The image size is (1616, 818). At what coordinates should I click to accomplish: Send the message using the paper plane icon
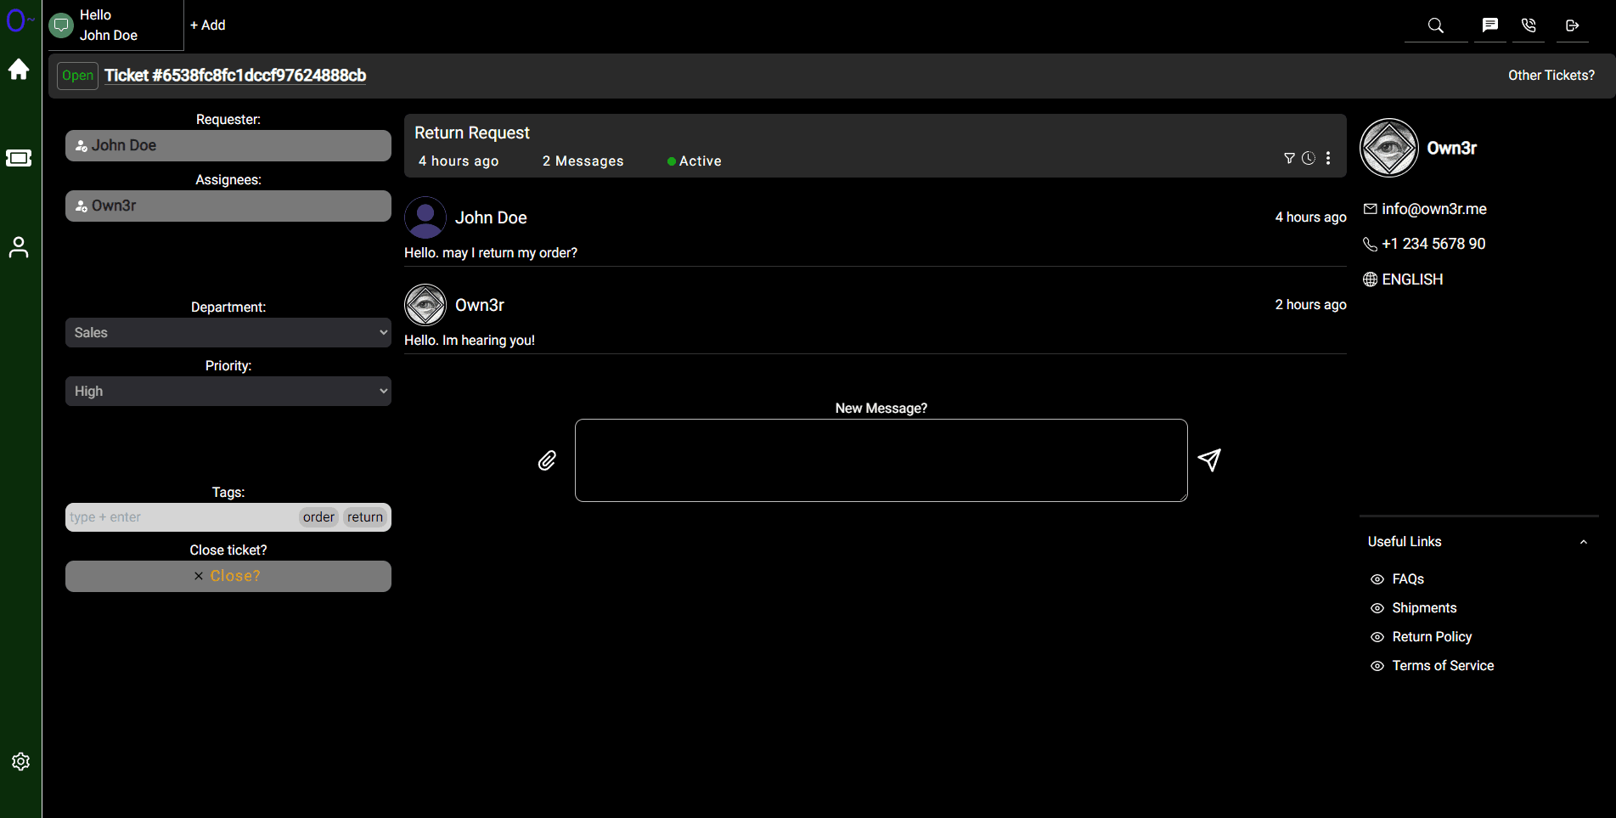1209,460
